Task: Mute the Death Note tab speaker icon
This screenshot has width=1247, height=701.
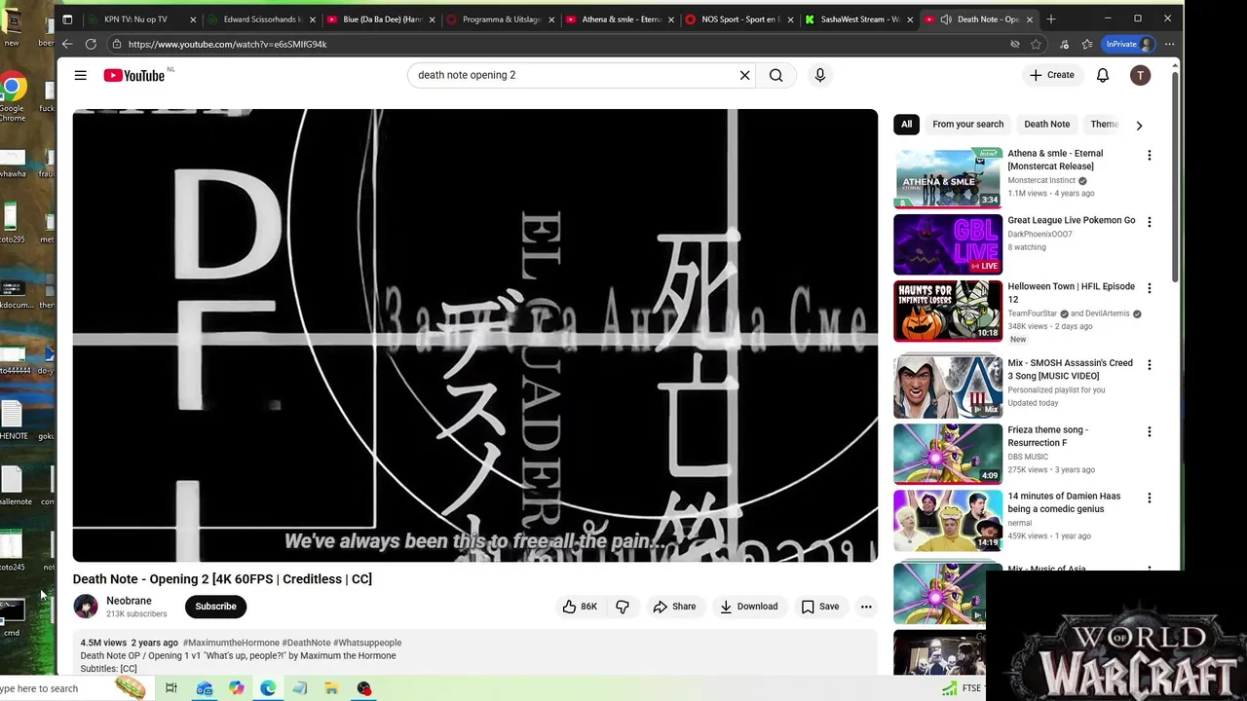Action: click(946, 19)
